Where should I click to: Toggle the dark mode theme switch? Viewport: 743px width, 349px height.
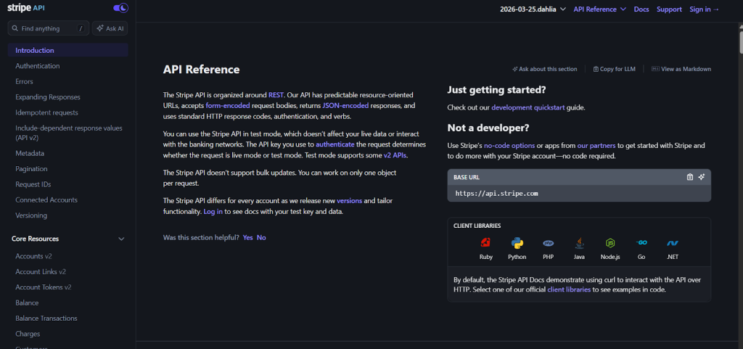pos(120,8)
